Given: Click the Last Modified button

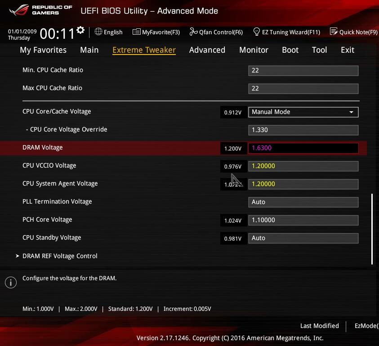Looking at the screenshot, I should pos(319,326).
